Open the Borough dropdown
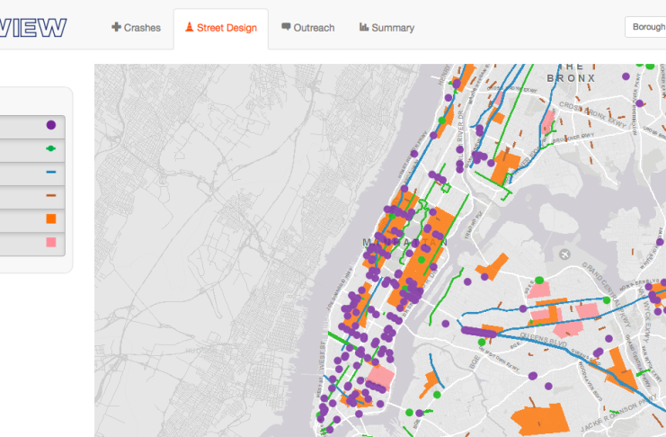Screen dimensions: 666x437 [x=645, y=27]
